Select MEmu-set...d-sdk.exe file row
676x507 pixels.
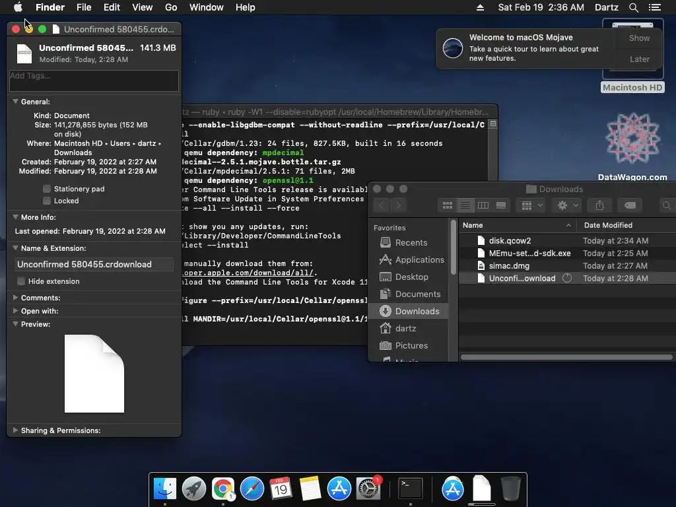pyautogui.click(x=567, y=253)
